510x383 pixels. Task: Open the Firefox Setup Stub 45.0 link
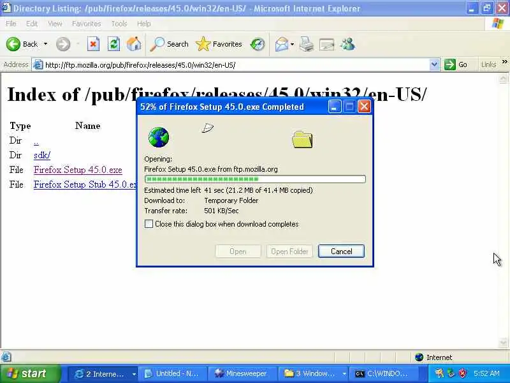click(x=85, y=184)
